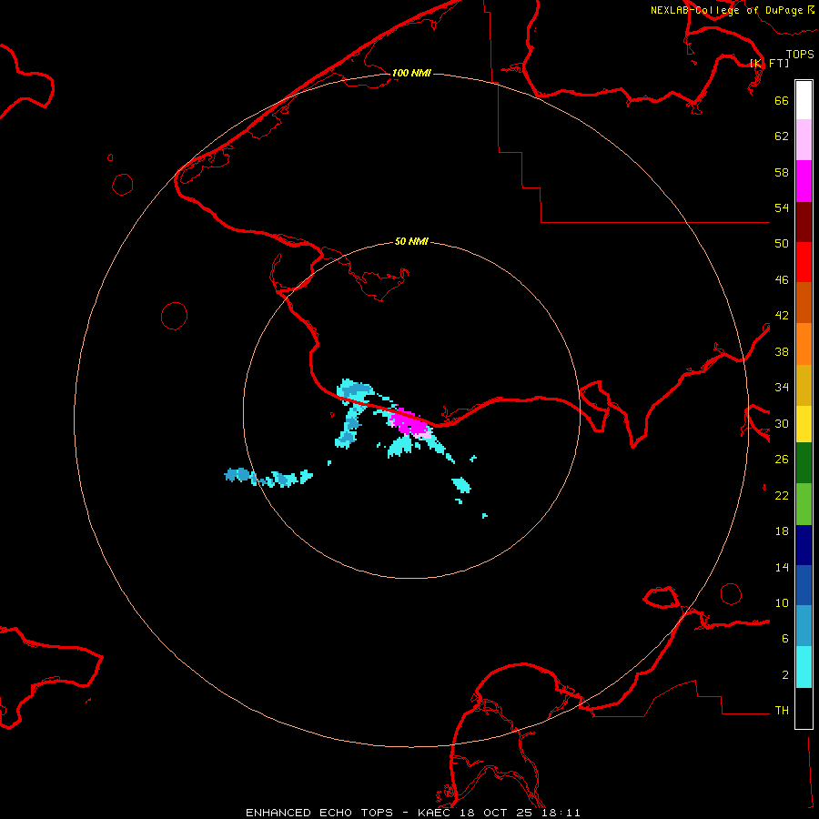Click the legend value "14"
This screenshot has width=819, height=819.
tap(782, 567)
